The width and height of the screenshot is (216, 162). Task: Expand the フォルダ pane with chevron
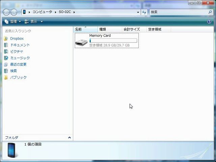(x=70, y=137)
